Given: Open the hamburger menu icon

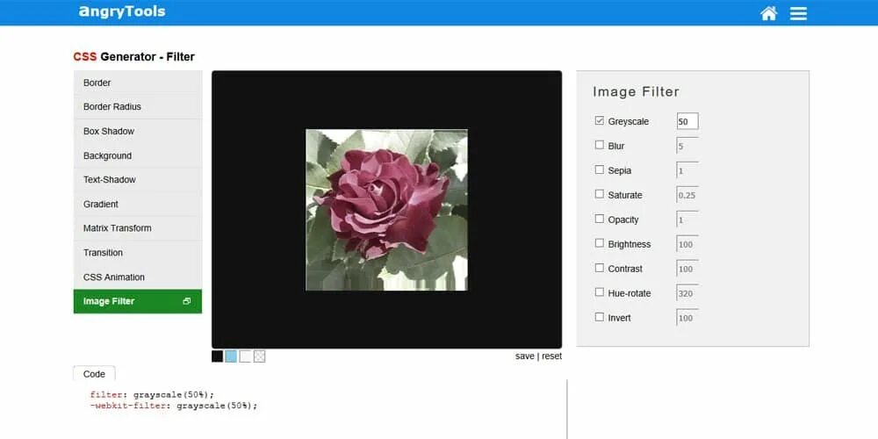Looking at the screenshot, I should click(x=798, y=13).
